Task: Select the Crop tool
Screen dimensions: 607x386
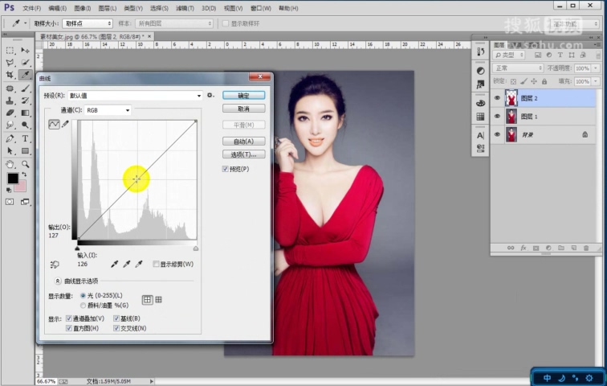Action: [x=10, y=75]
